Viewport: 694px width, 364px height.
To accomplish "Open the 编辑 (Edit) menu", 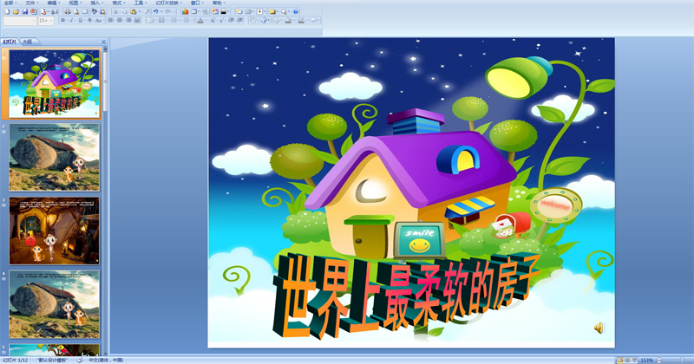I will tap(52, 3).
